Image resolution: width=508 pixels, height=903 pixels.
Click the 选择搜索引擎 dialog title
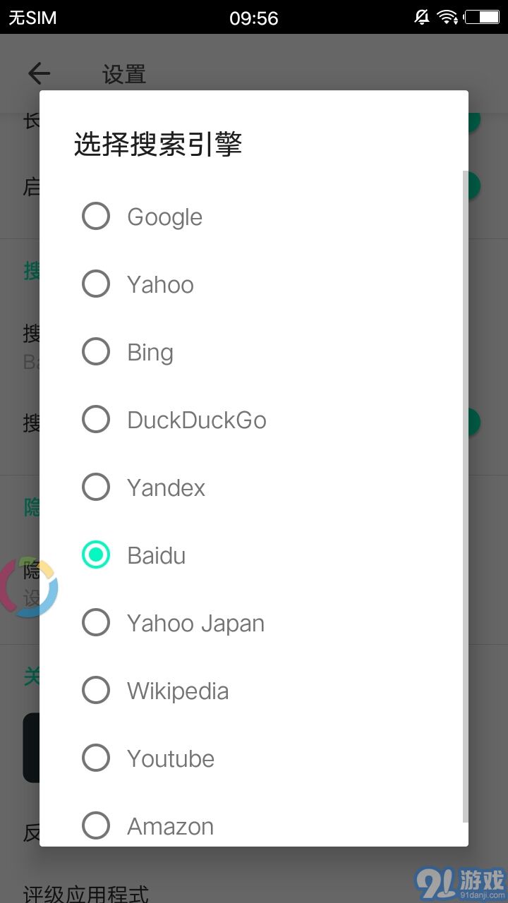[x=158, y=145]
